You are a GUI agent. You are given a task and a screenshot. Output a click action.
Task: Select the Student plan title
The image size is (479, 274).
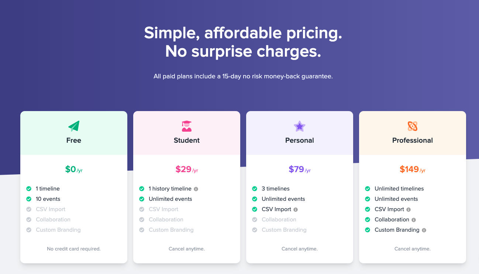point(187,140)
